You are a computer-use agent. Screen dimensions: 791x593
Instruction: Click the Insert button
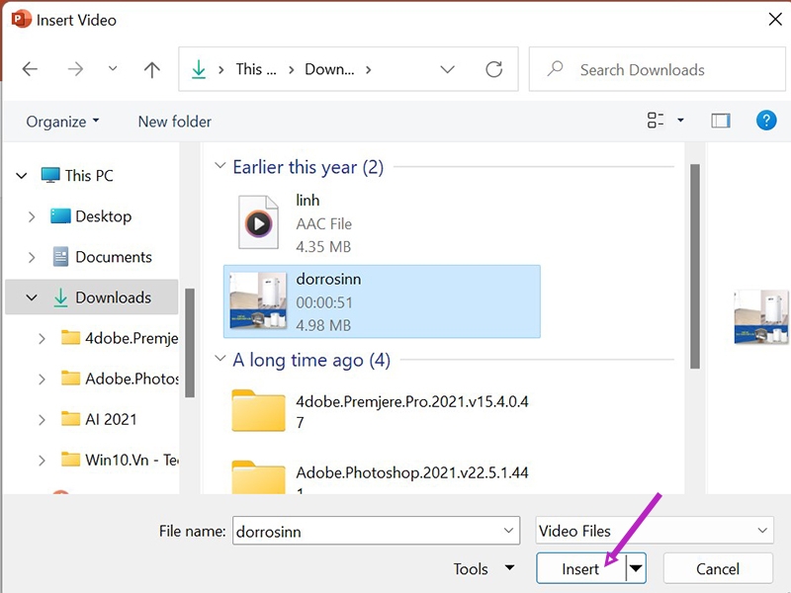pyautogui.click(x=580, y=569)
